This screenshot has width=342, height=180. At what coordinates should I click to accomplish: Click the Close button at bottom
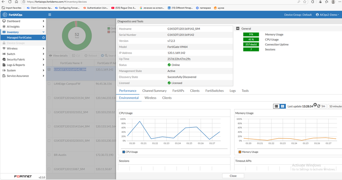(x=233, y=176)
